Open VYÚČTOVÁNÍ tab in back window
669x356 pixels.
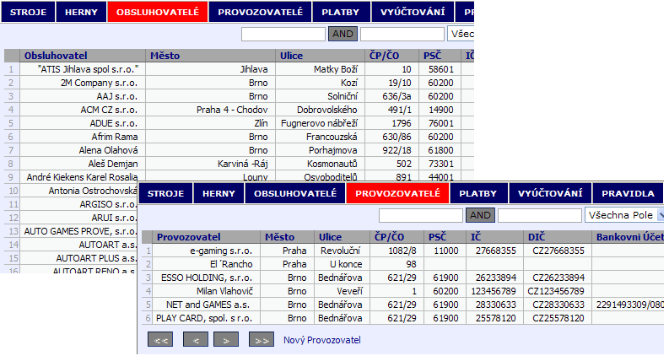pyautogui.click(x=413, y=12)
